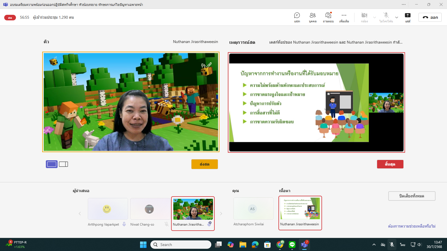The height and width of the screenshot is (251, 447).
Task: Open Microsoft Teams taskbar icon
Action: pos(304,245)
